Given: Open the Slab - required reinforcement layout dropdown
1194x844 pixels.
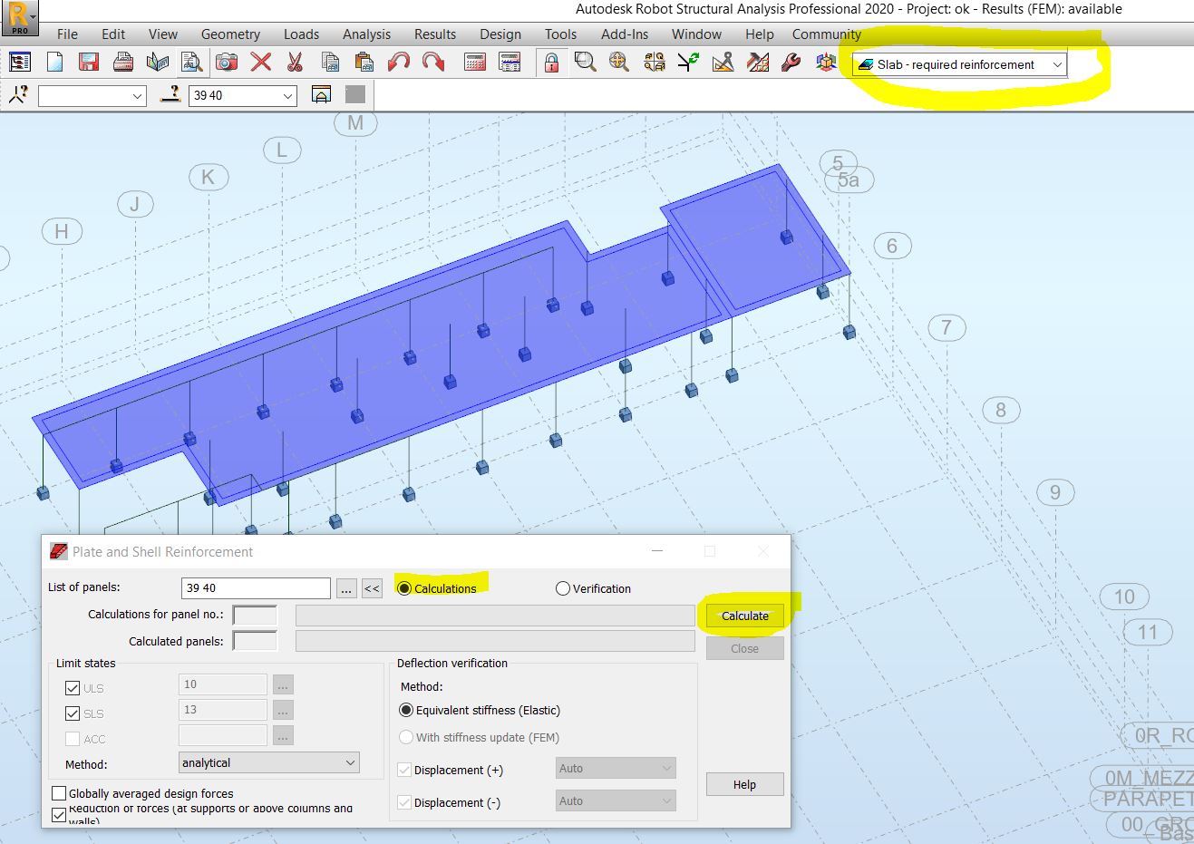Looking at the screenshot, I should click(1057, 64).
